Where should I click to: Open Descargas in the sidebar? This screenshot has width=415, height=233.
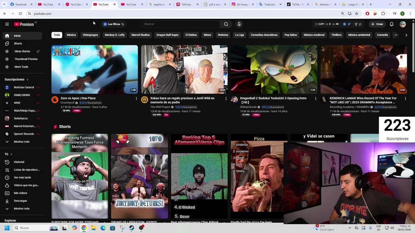[21, 201]
